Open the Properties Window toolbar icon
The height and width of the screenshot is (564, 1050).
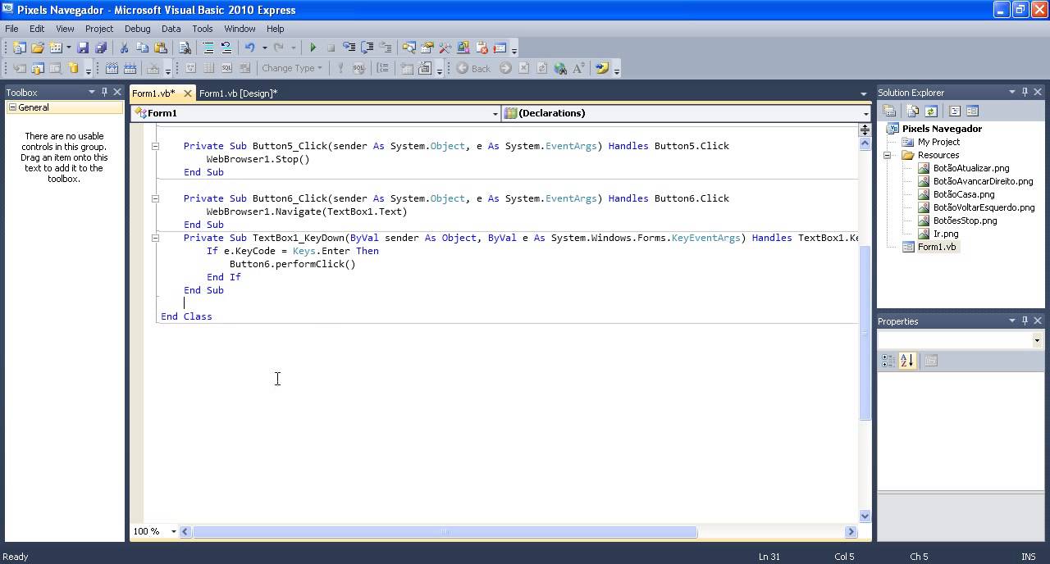click(x=427, y=48)
